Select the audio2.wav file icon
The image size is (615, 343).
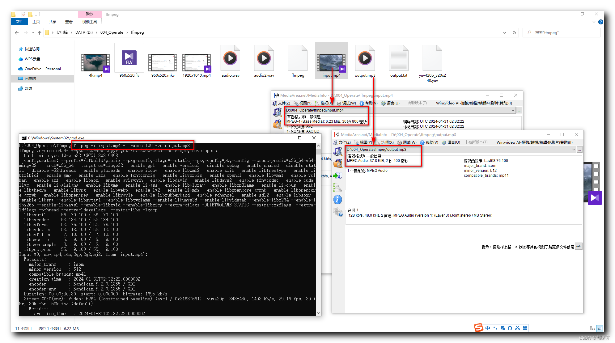(x=264, y=58)
